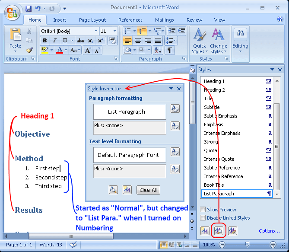Image resolution: width=289 pixels, height=252 pixels.
Task: Align text right
Action: (148, 40)
